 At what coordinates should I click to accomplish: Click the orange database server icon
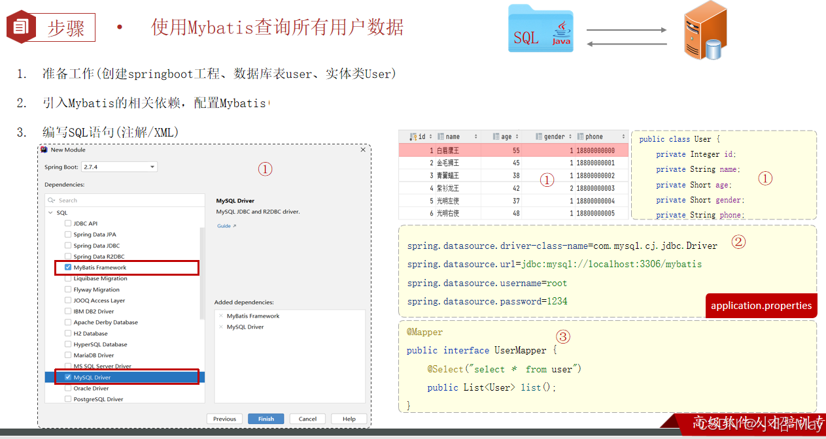coord(705,30)
